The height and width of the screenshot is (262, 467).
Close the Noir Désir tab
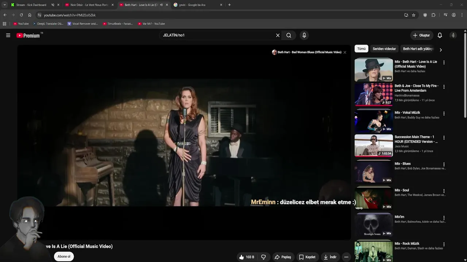coord(112,5)
